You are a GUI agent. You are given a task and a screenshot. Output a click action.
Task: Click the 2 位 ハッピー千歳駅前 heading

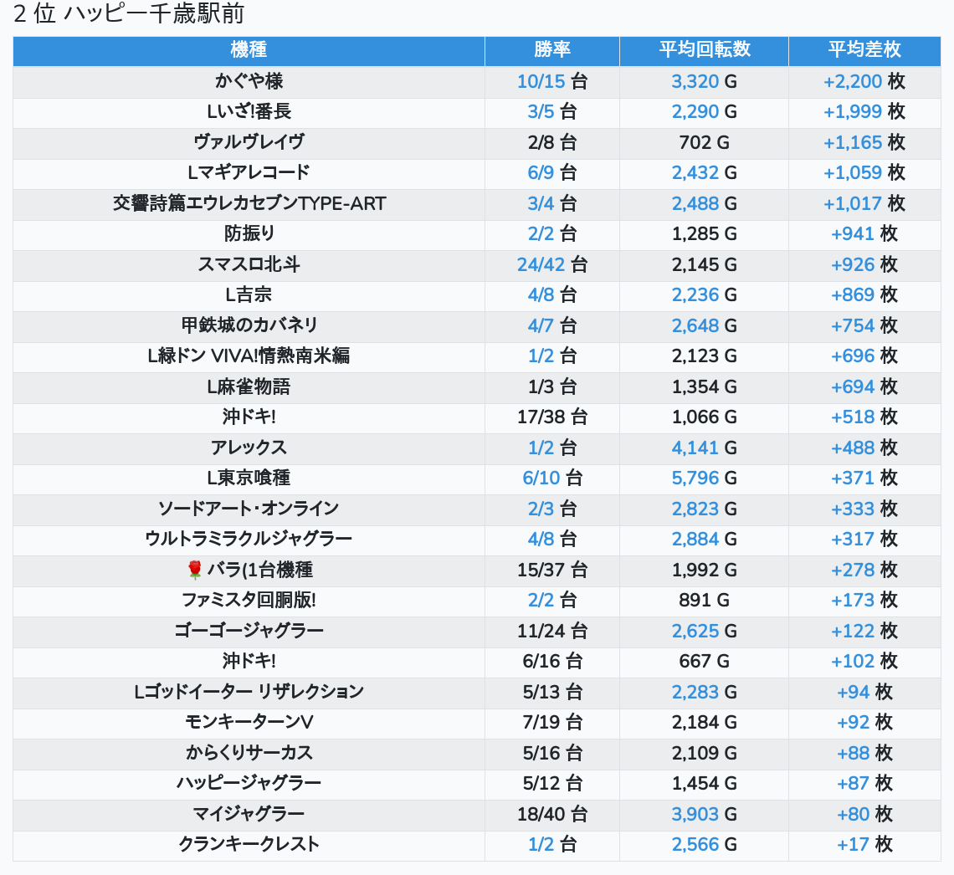point(128,13)
